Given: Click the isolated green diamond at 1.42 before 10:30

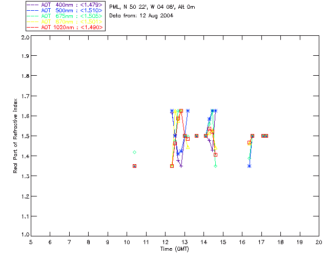Looking at the screenshot, I should (x=134, y=152).
